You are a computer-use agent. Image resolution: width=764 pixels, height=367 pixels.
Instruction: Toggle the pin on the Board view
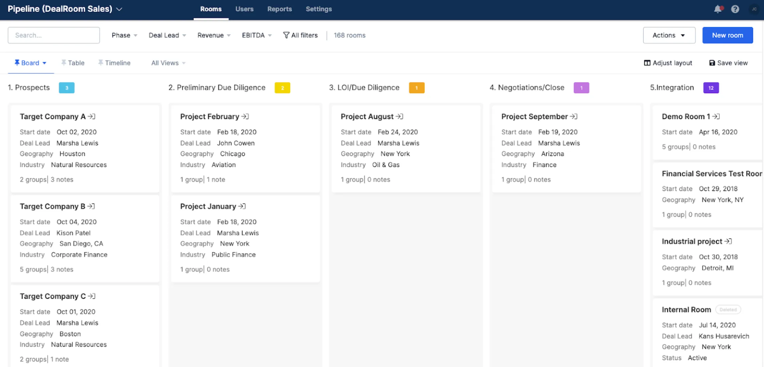(17, 63)
